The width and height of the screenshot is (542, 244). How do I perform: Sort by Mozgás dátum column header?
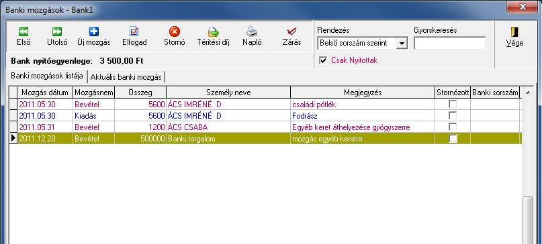(x=45, y=92)
